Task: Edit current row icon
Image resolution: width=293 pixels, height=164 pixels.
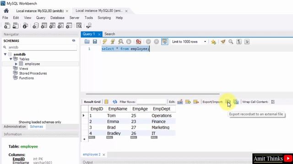Action: (180, 102)
